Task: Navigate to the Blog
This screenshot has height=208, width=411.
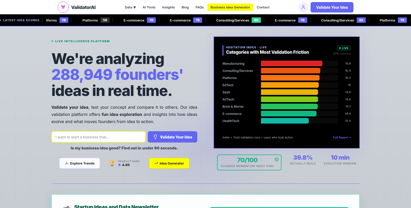Action: (x=185, y=7)
